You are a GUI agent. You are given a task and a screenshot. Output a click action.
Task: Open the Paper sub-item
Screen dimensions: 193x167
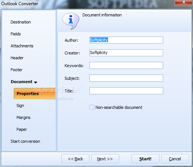(22, 129)
